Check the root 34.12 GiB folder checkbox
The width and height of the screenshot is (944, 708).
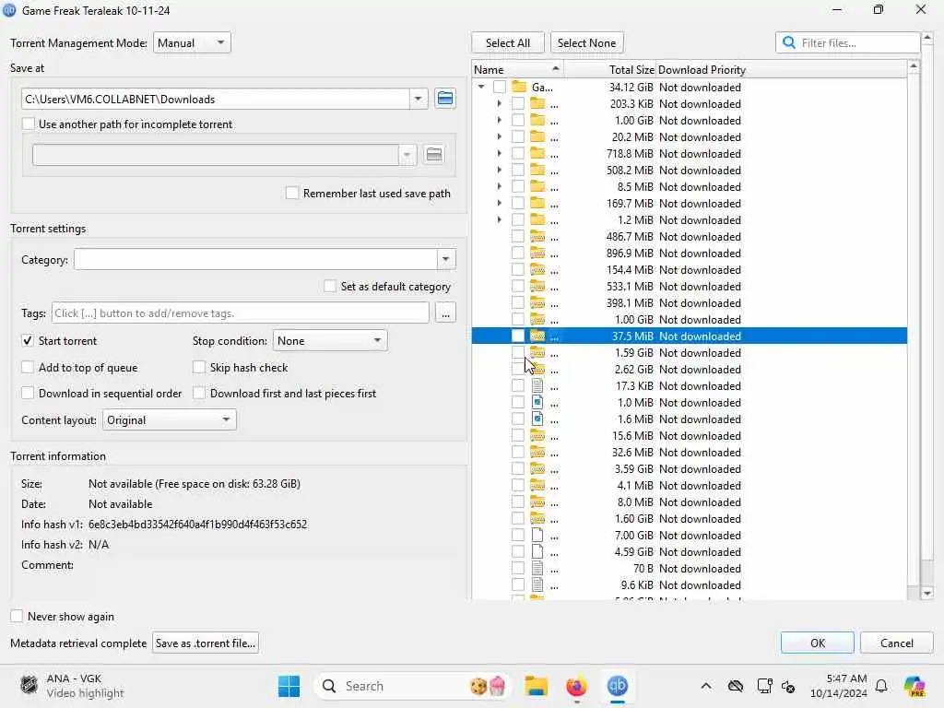point(499,87)
